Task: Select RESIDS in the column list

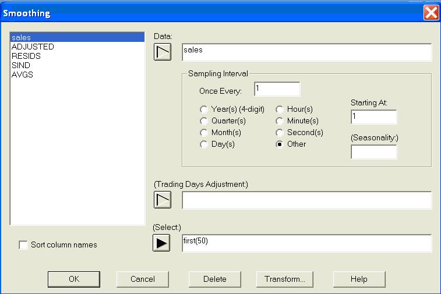Action: tap(77, 56)
